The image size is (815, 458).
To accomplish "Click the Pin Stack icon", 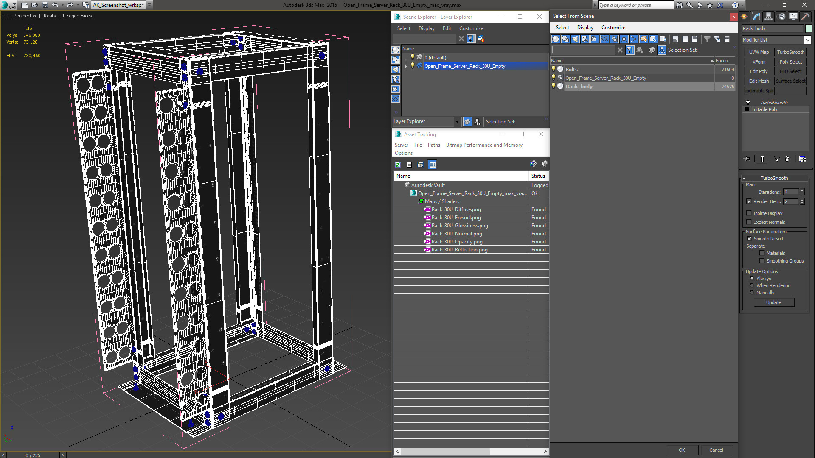I will (748, 159).
